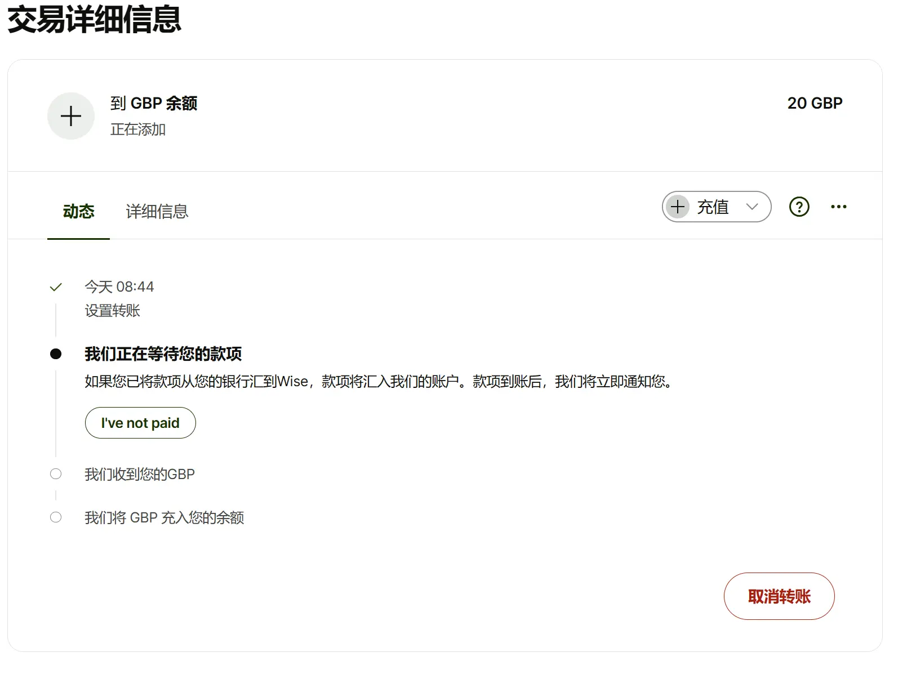Click the 我们正在等待您的款项 step heading

tap(163, 354)
